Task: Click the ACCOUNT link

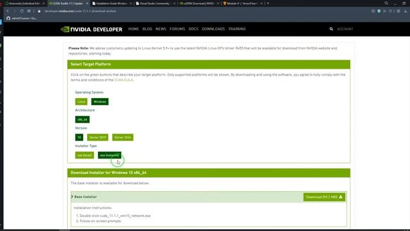Action: click(345, 29)
